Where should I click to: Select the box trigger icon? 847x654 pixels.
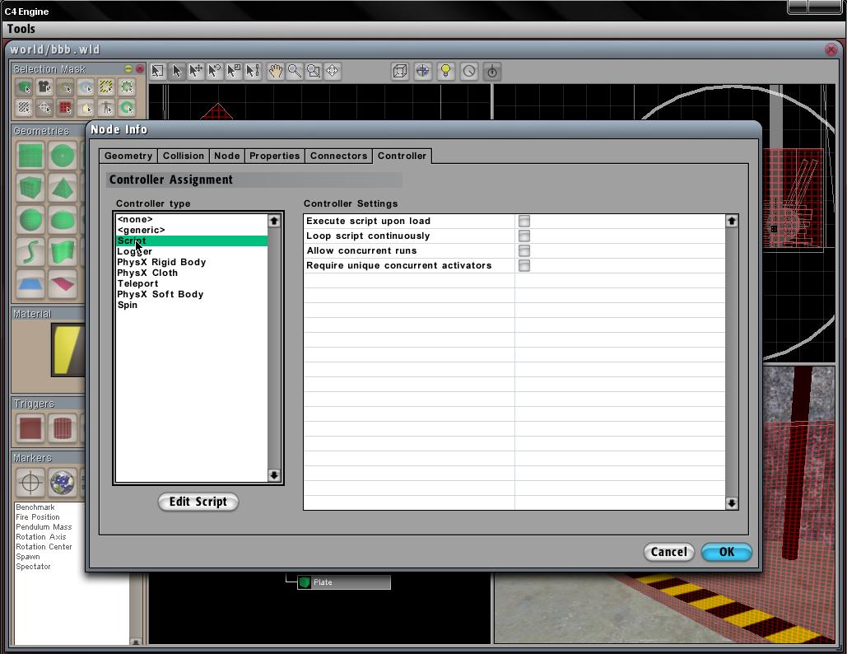click(x=30, y=428)
